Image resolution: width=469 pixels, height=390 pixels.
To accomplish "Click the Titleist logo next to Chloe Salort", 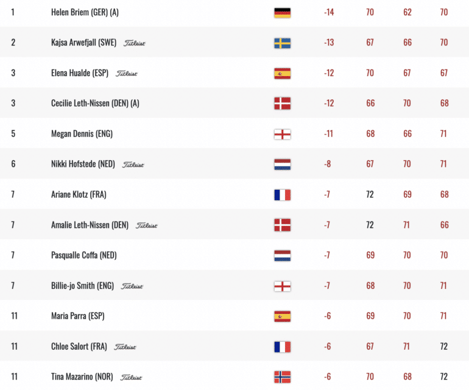I will point(125,347).
